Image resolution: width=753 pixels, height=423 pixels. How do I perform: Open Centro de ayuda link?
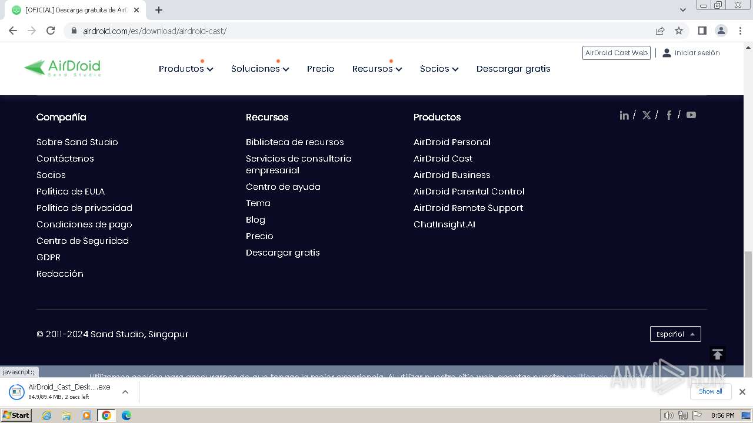(283, 187)
